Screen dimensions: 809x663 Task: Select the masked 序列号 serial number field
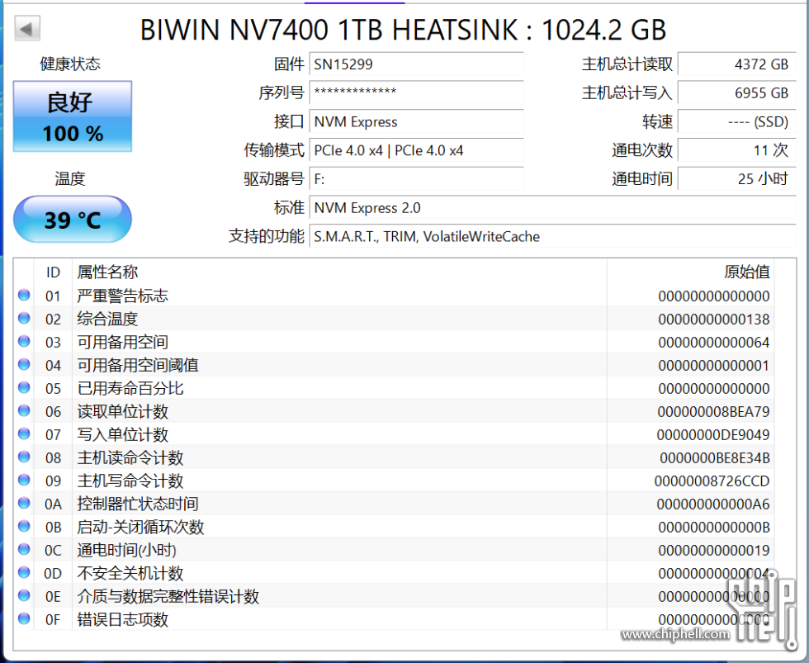(x=416, y=92)
